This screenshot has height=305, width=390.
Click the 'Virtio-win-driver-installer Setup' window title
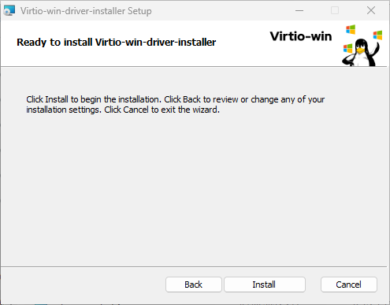[86, 11]
